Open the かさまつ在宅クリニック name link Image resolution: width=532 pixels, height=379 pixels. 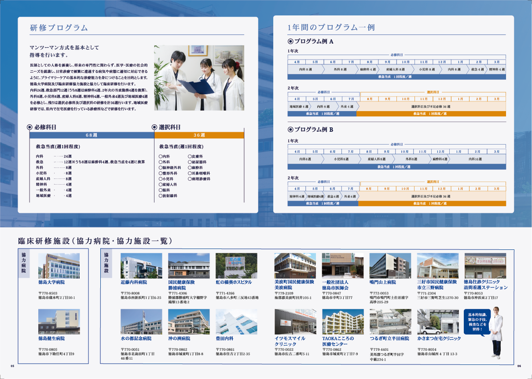[439, 338]
